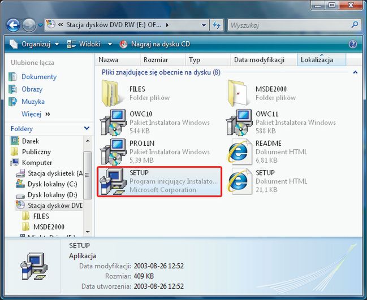Open Help via question mark icon

353,44
